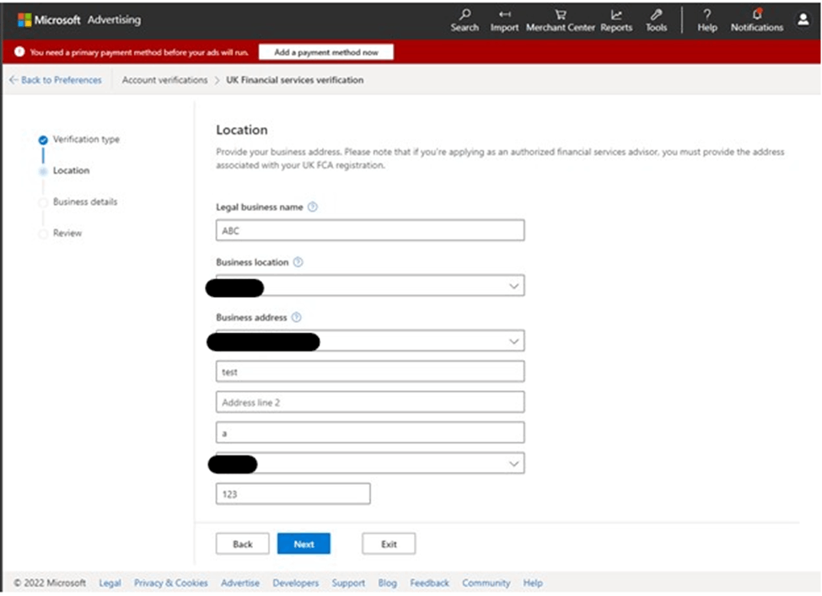
Task: Open the Advertise footer link
Action: point(240,583)
